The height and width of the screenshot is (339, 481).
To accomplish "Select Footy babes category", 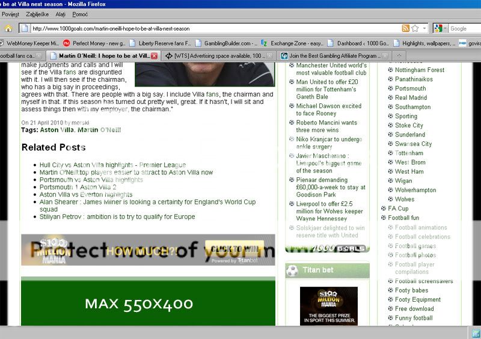I will tap(411, 290).
